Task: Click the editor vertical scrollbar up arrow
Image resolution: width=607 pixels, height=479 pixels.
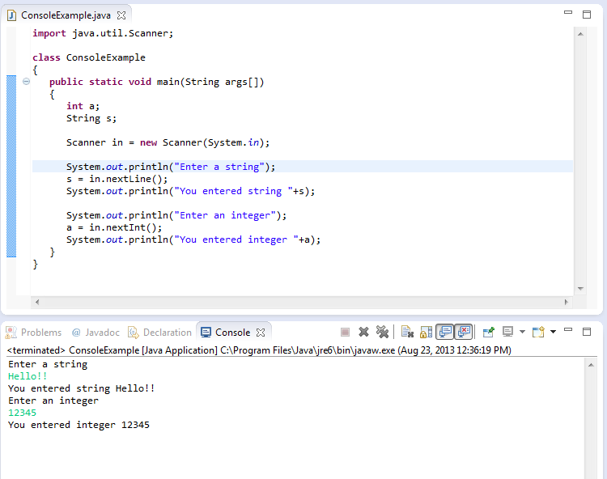Action: tap(580, 34)
